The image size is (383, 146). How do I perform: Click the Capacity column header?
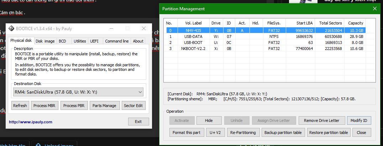355,23
